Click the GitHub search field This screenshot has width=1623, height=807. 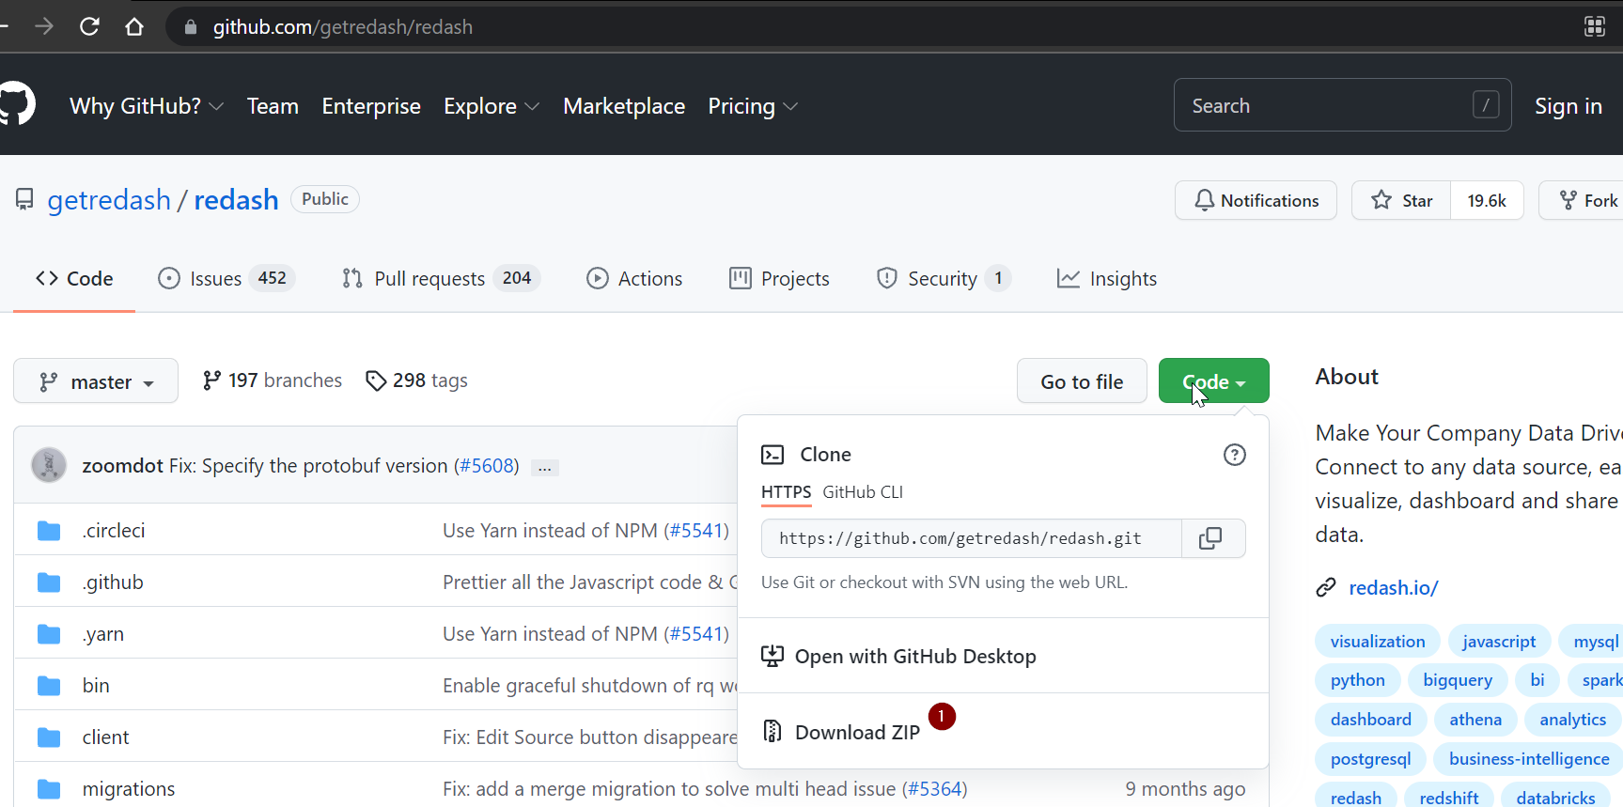click(x=1342, y=105)
